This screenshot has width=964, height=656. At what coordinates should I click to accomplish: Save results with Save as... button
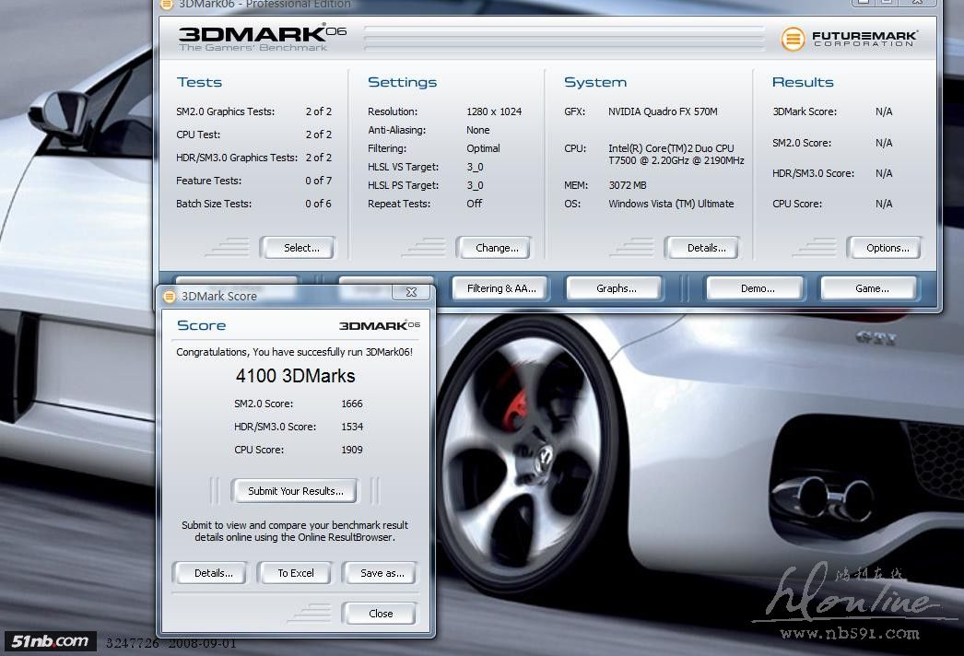pyautogui.click(x=382, y=573)
